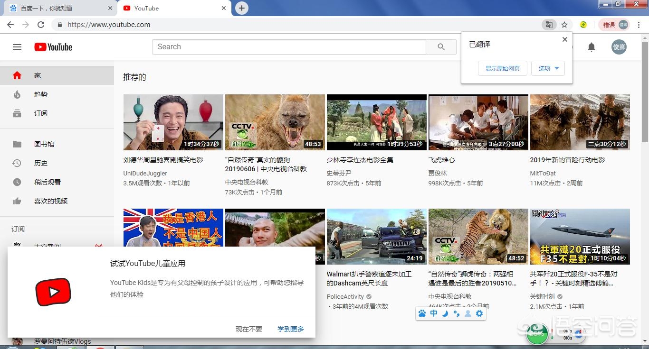The height and width of the screenshot is (349, 649).
Task: Open channel link 贾俊林
Action: pos(438,174)
